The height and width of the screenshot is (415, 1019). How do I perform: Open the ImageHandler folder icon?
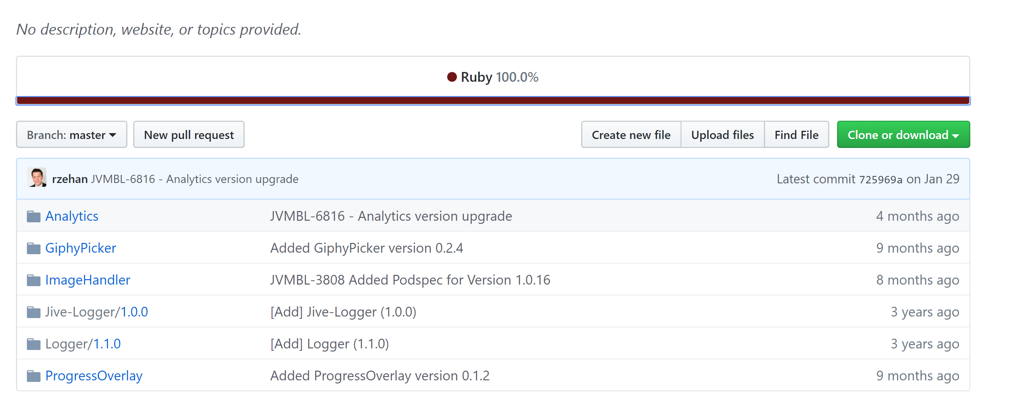point(33,280)
